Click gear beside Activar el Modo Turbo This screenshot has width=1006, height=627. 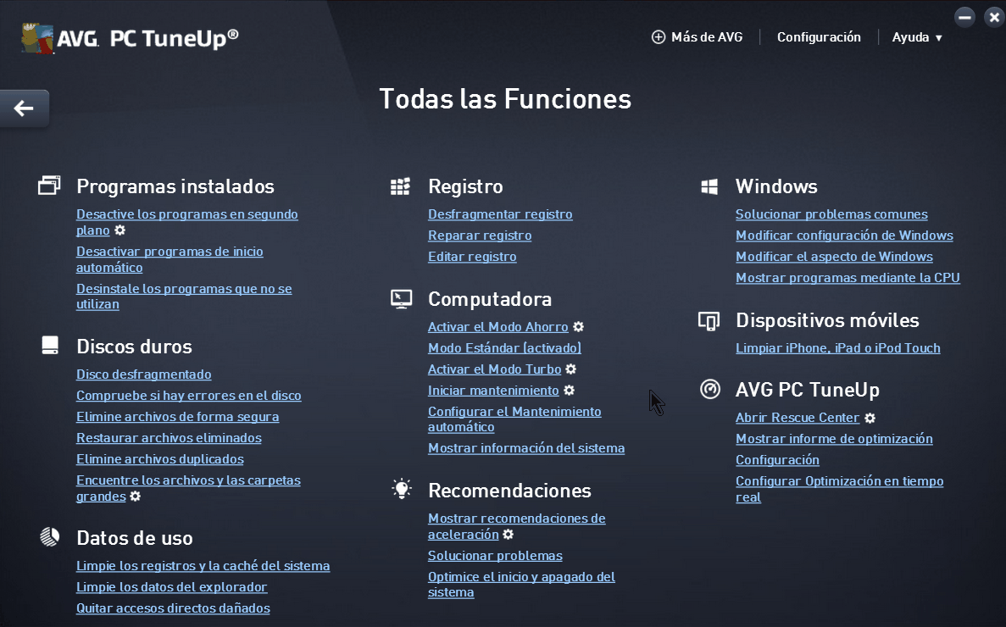(571, 369)
